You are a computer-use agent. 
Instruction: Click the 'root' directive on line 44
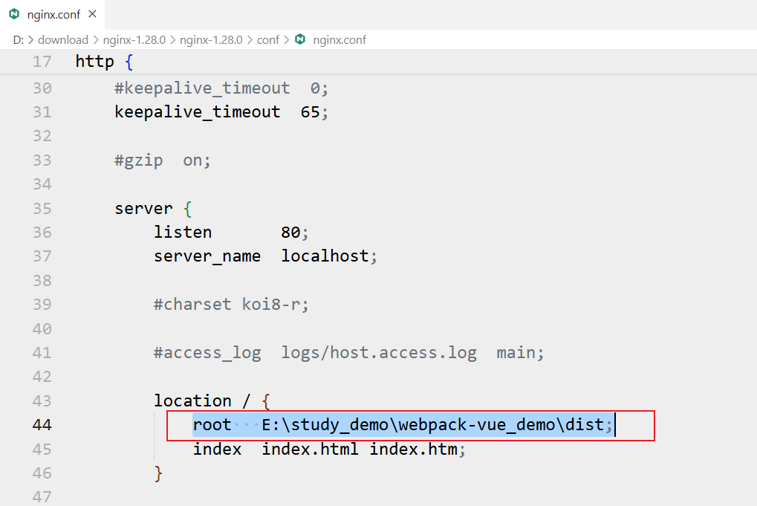click(212, 425)
